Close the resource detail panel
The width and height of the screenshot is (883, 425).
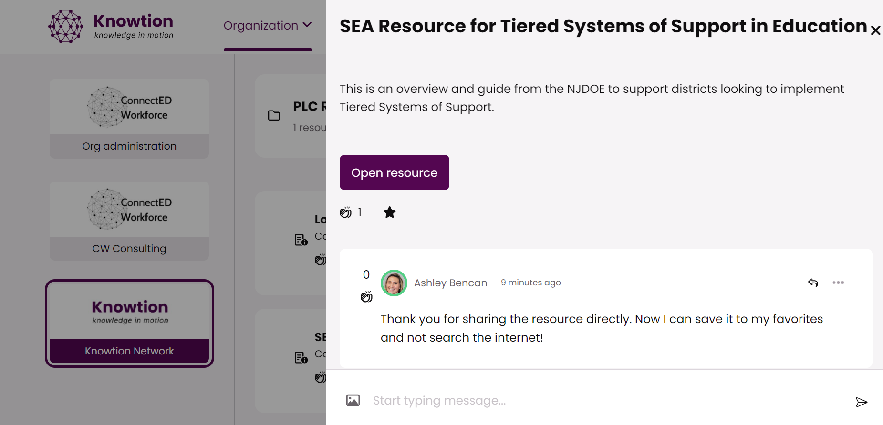pyautogui.click(x=875, y=30)
